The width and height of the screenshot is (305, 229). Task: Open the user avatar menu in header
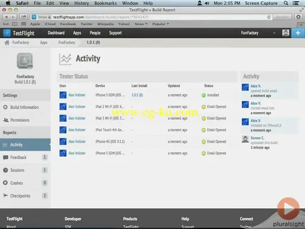pyautogui.click(x=286, y=33)
